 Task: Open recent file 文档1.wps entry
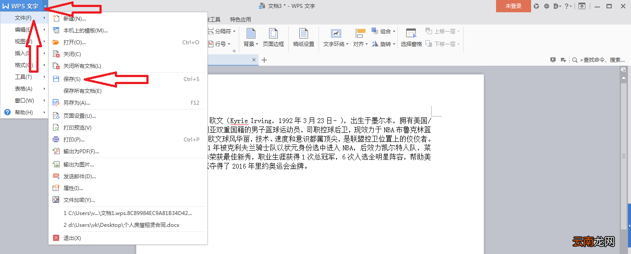pyautogui.click(x=127, y=213)
